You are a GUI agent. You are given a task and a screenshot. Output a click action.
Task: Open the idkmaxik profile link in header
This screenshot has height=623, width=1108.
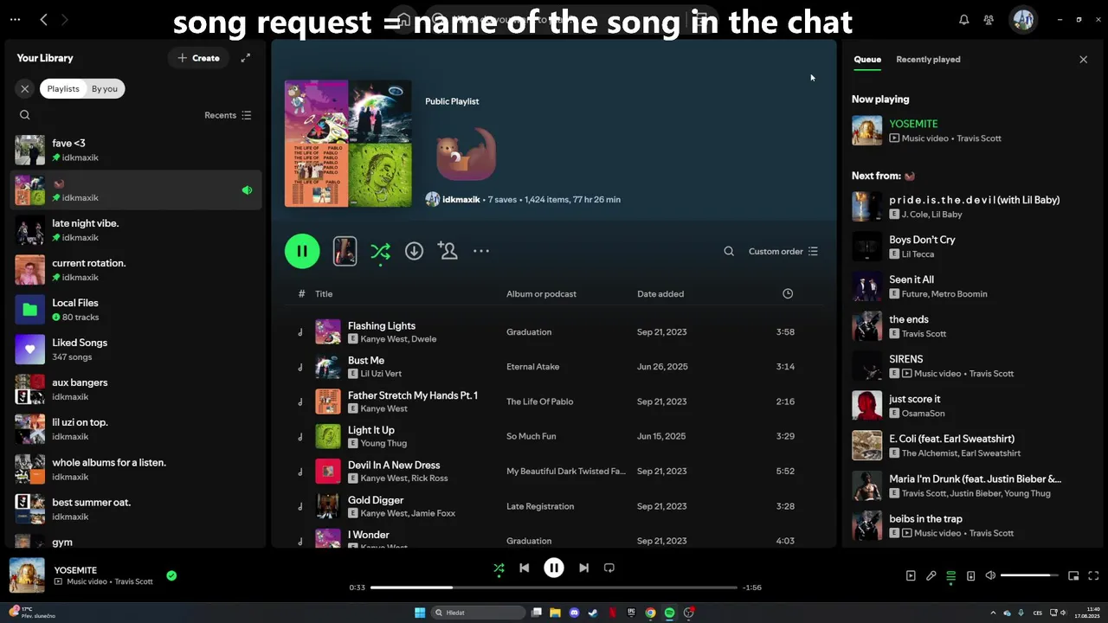(461, 199)
